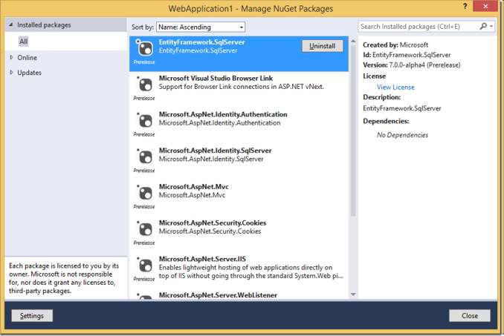The image size is (504, 336).
Task: Click the Microsoft.AspNet.Security.Cookies package icon
Action: [145, 229]
